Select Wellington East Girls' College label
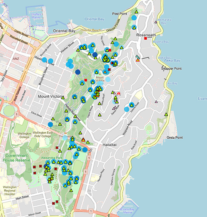This screenshot has width=207, height=217. pyautogui.click(x=43, y=135)
